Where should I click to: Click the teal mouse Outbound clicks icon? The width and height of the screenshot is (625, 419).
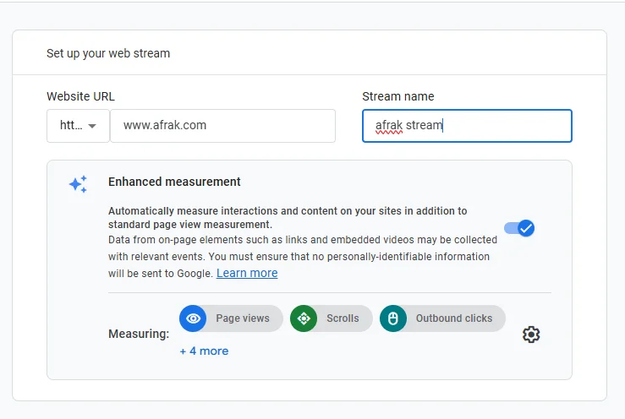coord(393,318)
